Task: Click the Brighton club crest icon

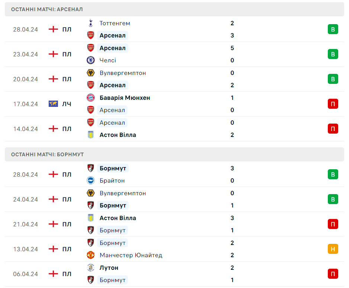Action: (x=91, y=180)
